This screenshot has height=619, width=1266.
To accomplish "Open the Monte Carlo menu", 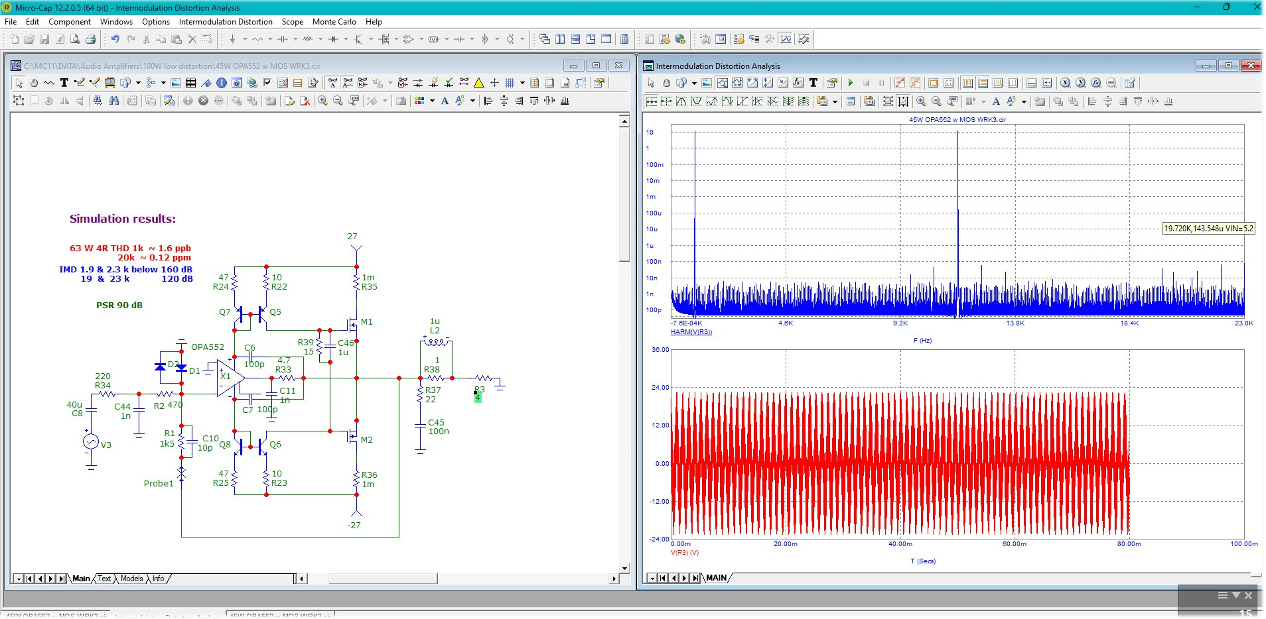I will 334,22.
